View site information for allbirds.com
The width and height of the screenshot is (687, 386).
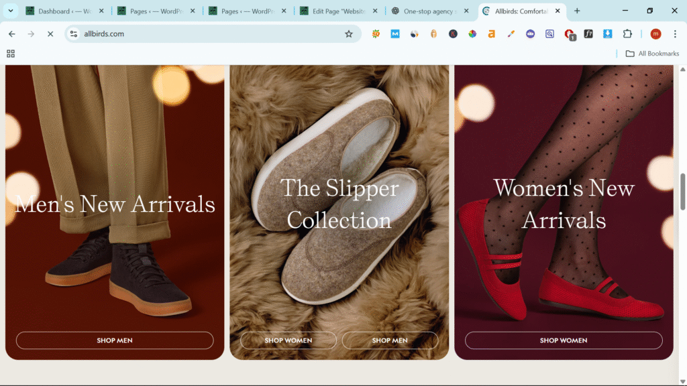click(x=74, y=34)
